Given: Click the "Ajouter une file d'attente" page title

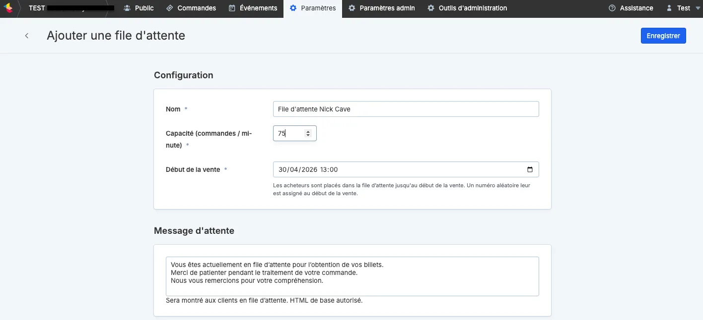Looking at the screenshot, I should click(x=116, y=36).
